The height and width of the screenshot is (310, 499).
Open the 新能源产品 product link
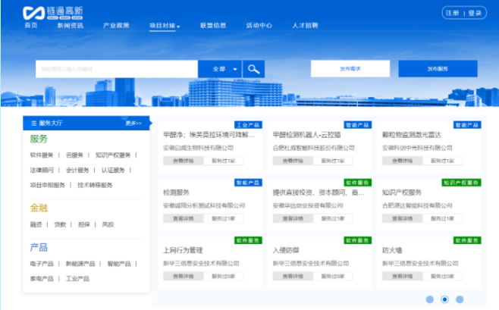pos(80,264)
